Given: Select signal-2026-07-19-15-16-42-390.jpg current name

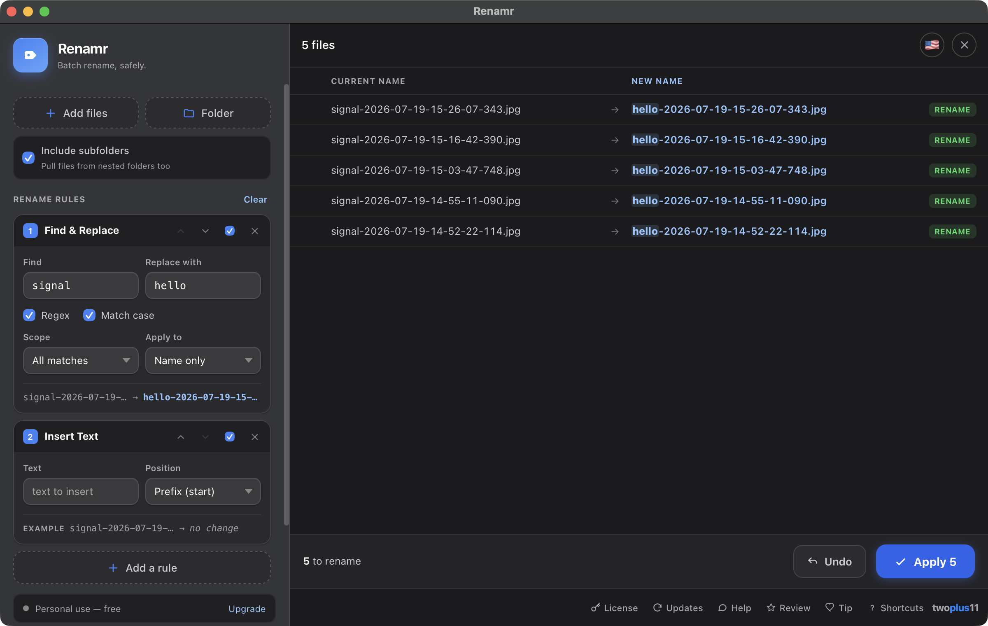Looking at the screenshot, I should tap(426, 140).
